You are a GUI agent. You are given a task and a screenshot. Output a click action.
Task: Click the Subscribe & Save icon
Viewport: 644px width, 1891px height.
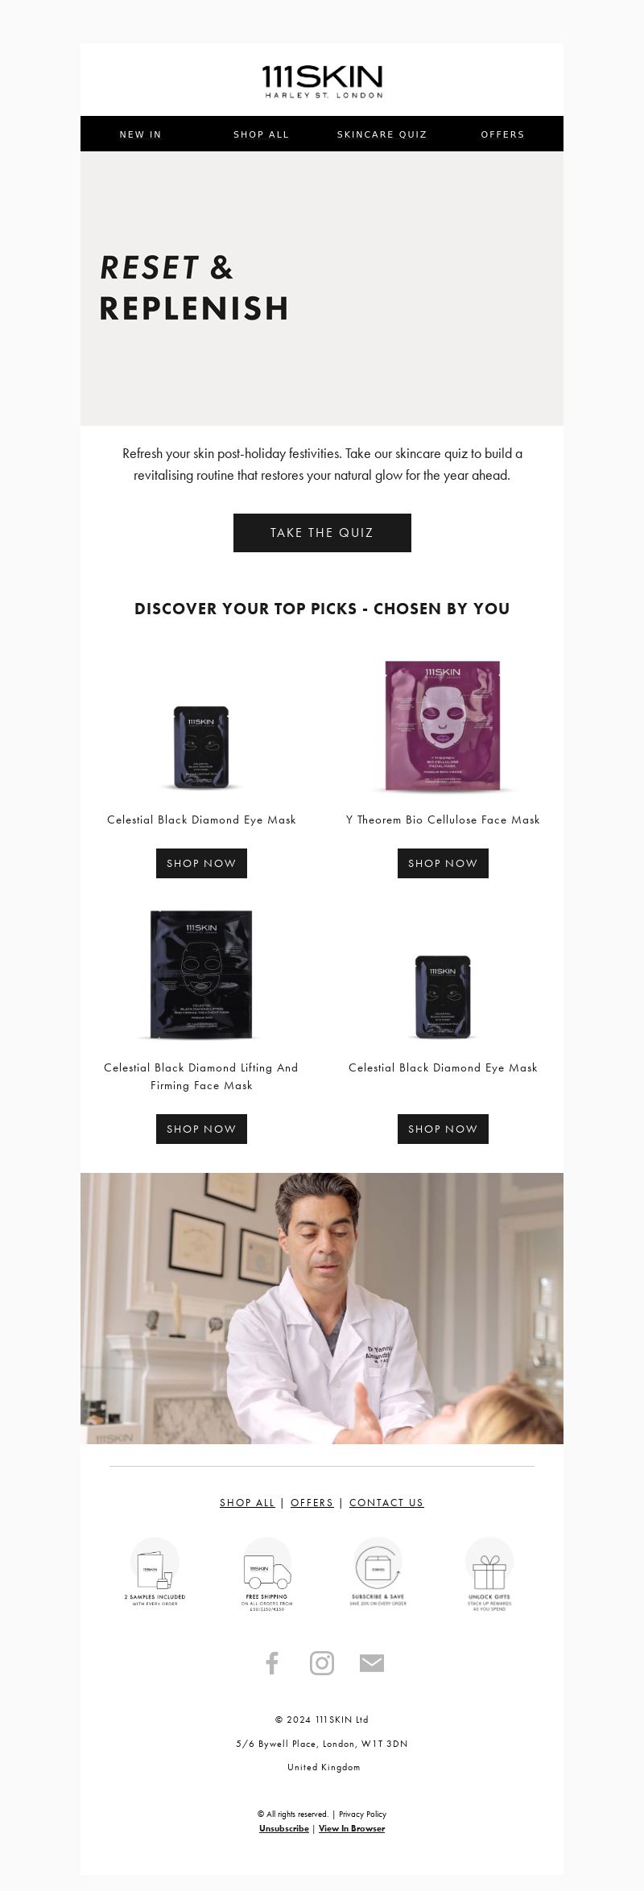[x=378, y=1571]
